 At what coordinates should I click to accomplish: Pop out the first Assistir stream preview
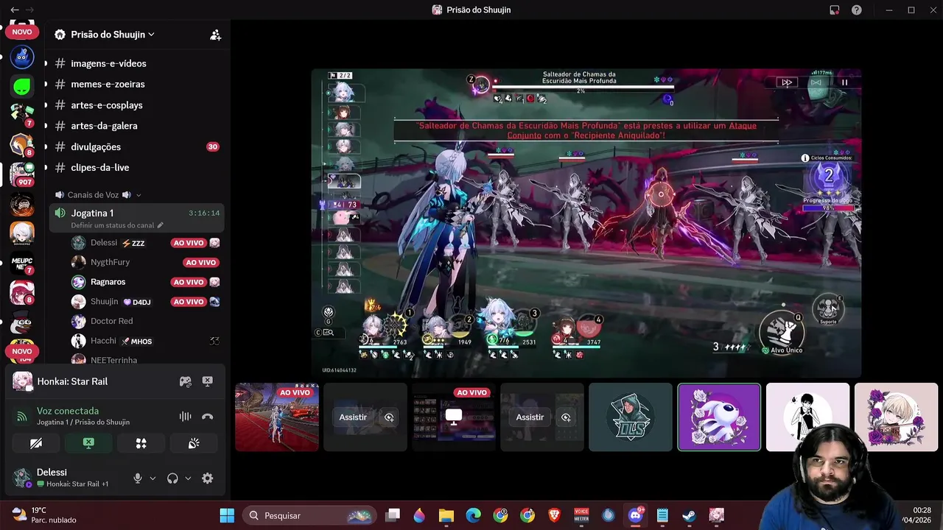click(389, 417)
